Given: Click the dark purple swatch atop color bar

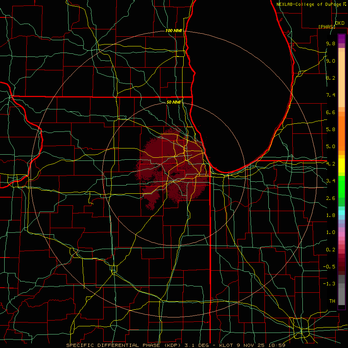Looking at the screenshot, I should (341, 39).
